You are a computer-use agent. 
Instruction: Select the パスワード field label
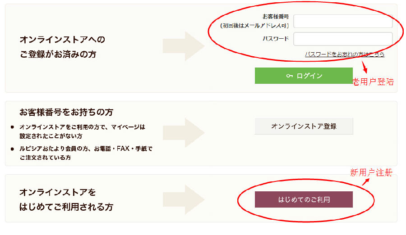[x=276, y=39]
